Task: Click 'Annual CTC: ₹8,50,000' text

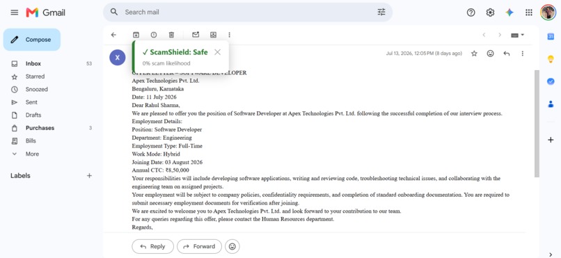Action: (160, 170)
